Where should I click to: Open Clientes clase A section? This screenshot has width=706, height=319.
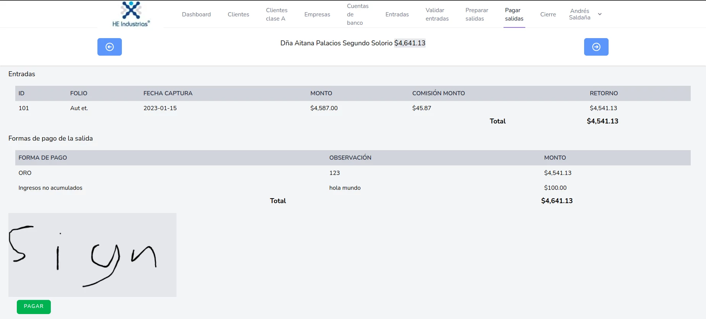pos(276,14)
